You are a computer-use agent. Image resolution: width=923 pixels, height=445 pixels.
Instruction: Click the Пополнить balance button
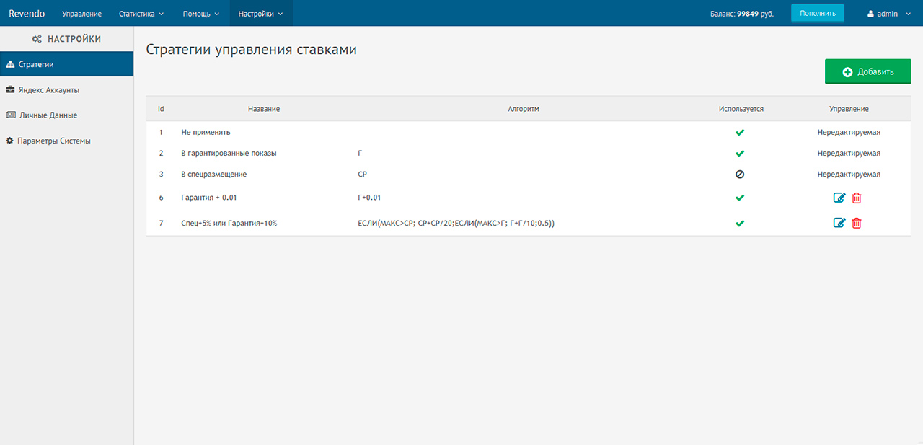(818, 13)
